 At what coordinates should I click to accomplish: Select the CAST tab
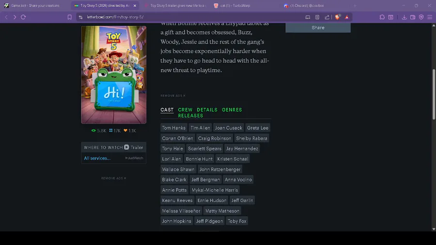167,110
